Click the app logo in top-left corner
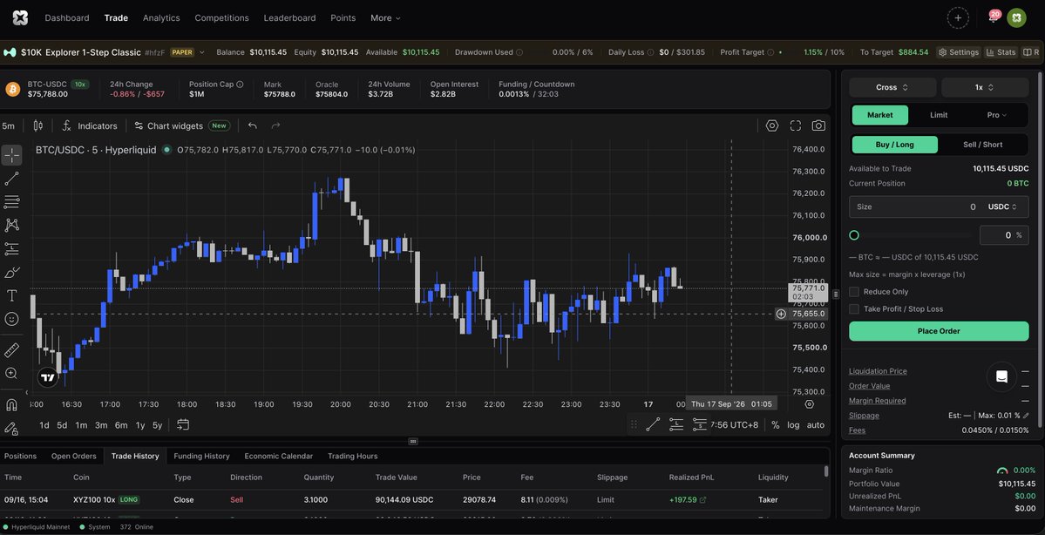This screenshot has width=1045, height=535. (20, 18)
